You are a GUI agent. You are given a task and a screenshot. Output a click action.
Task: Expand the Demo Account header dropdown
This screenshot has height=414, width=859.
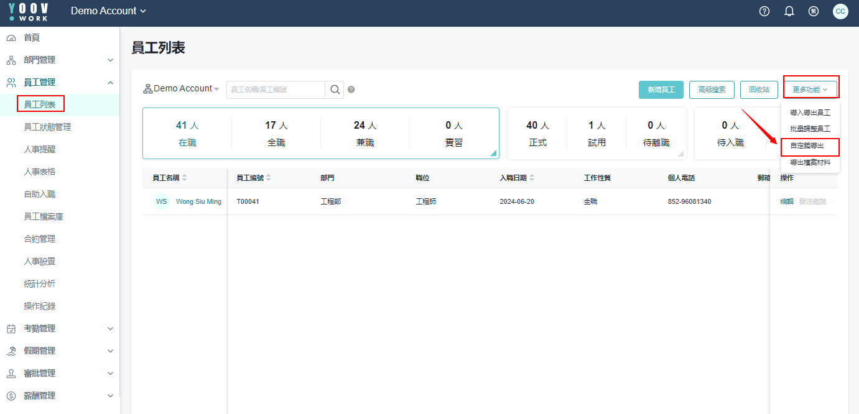click(108, 11)
